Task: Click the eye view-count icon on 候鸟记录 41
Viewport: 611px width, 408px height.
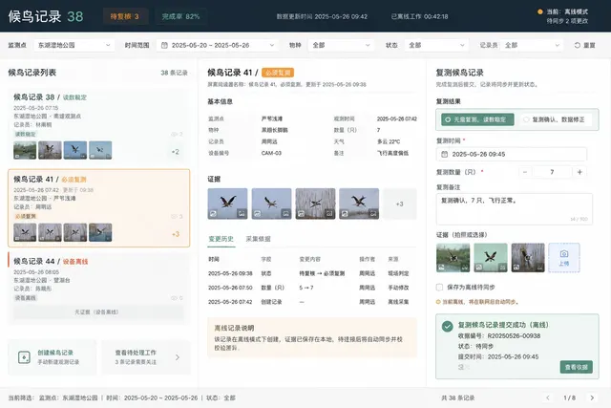Action: click(x=174, y=217)
